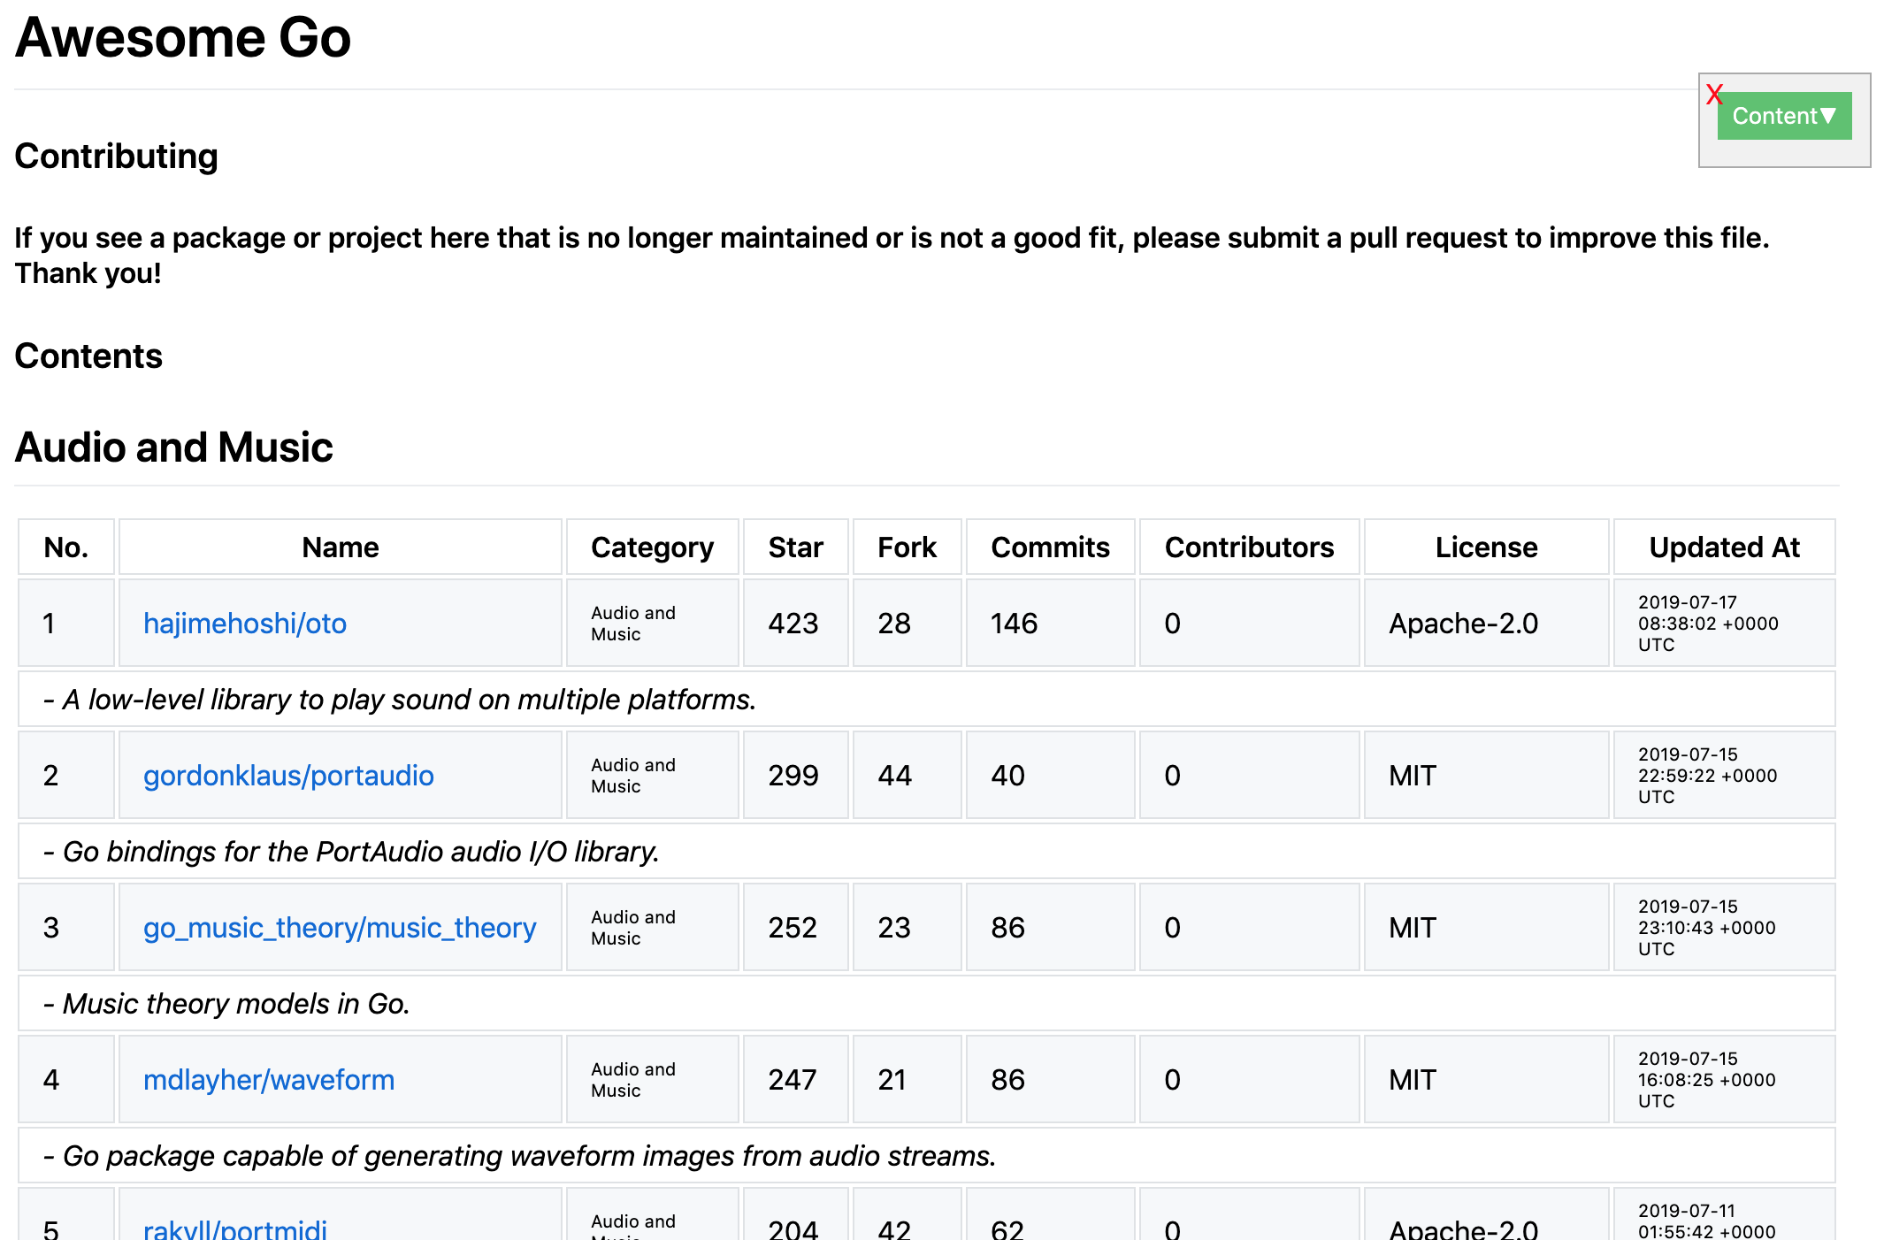Click the Star column header
Screen dimensions: 1884x1240
pyautogui.click(x=795, y=547)
